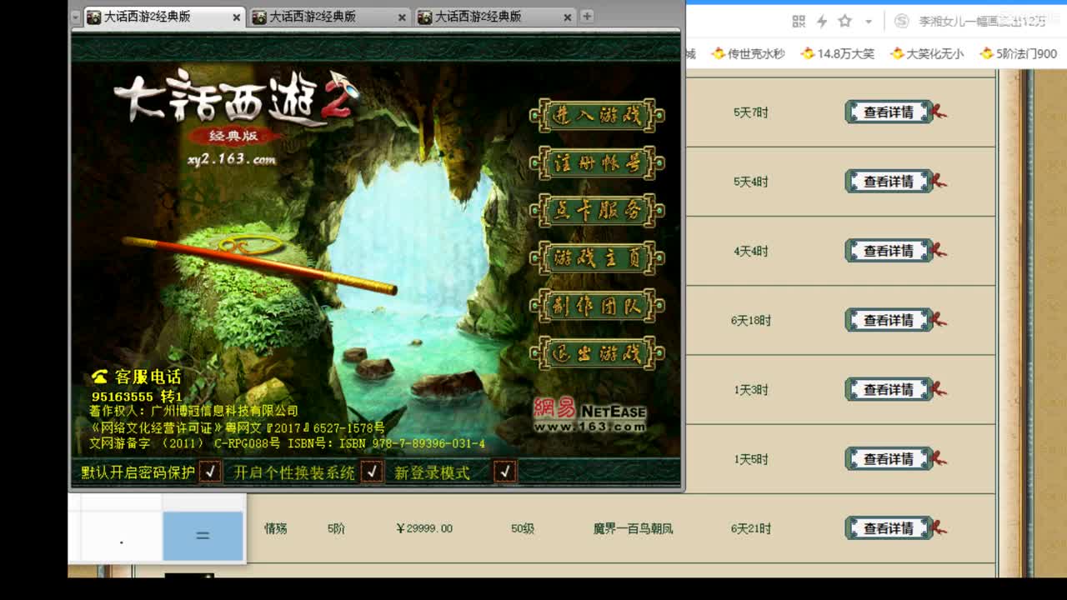Viewport: 1067px width, 600px height.
Task: Click the 进入游戏 (Enter Game) button
Action: 597,115
